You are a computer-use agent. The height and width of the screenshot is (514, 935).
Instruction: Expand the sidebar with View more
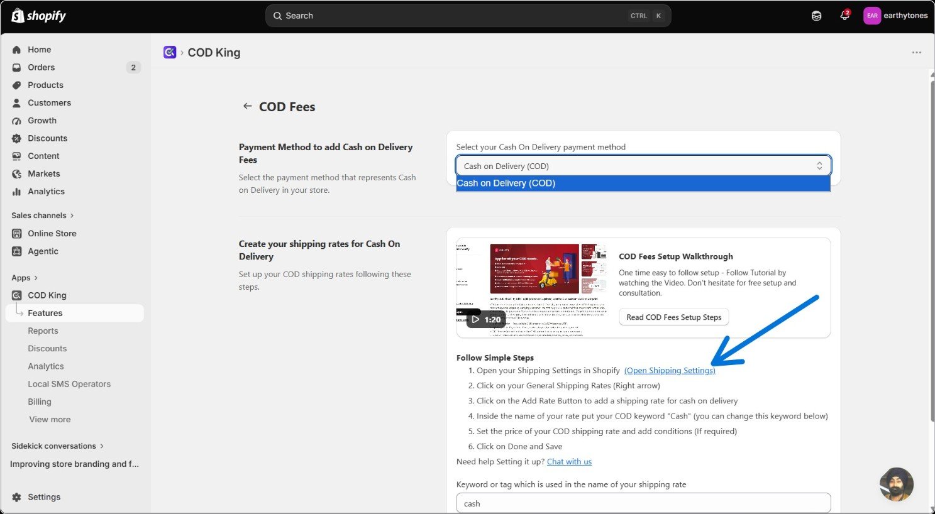(50, 420)
